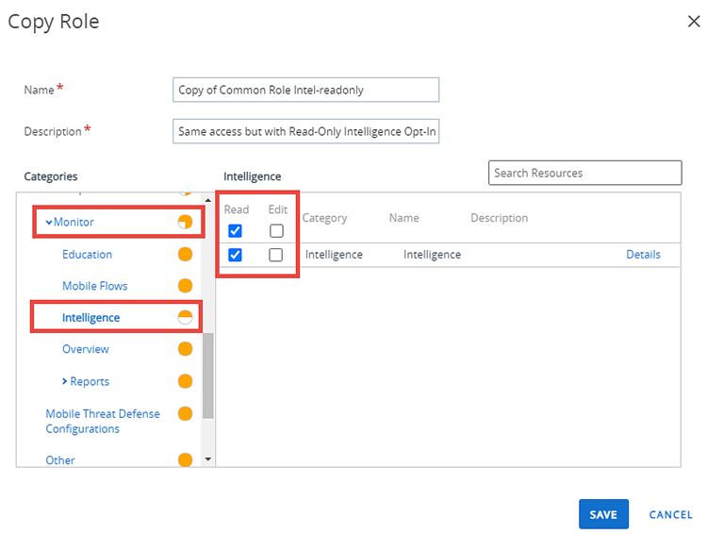Select the Overview category
The image size is (707, 534).
click(86, 349)
